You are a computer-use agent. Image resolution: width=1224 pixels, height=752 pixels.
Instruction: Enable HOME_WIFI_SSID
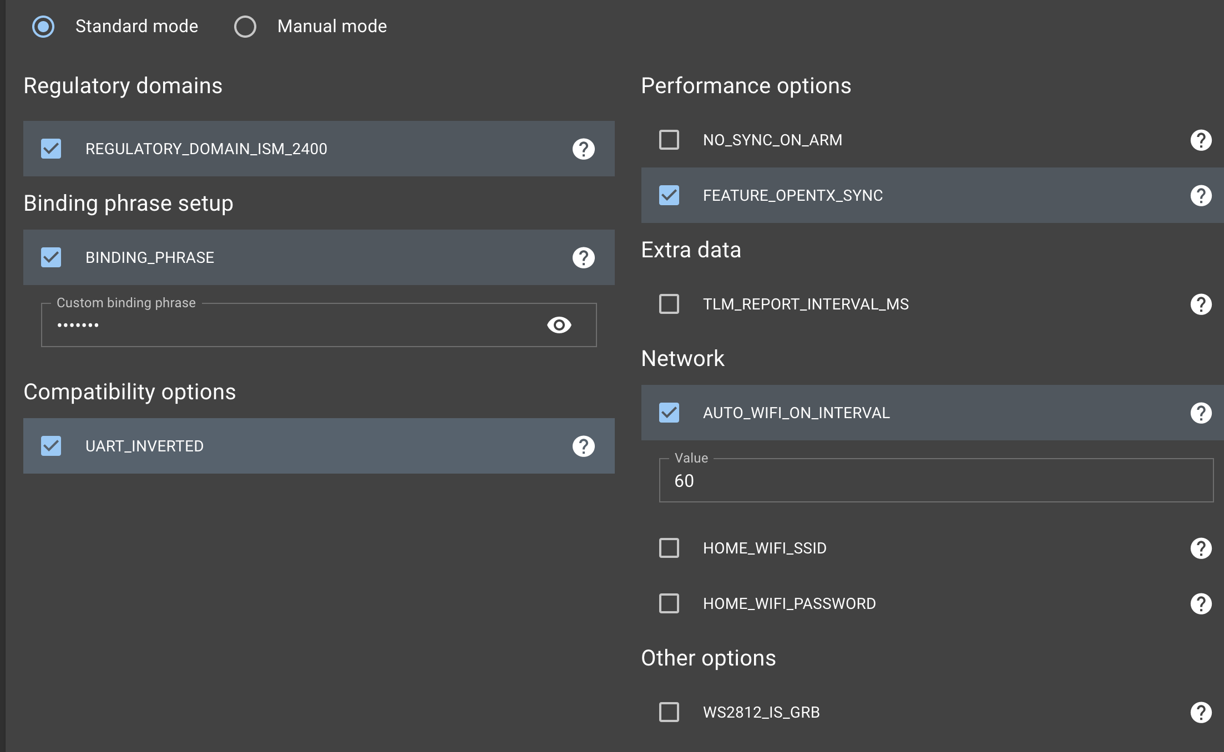[x=669, y=548]
